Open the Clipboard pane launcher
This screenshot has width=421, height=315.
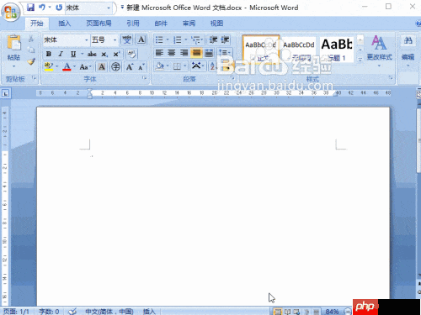click(34, 78)
